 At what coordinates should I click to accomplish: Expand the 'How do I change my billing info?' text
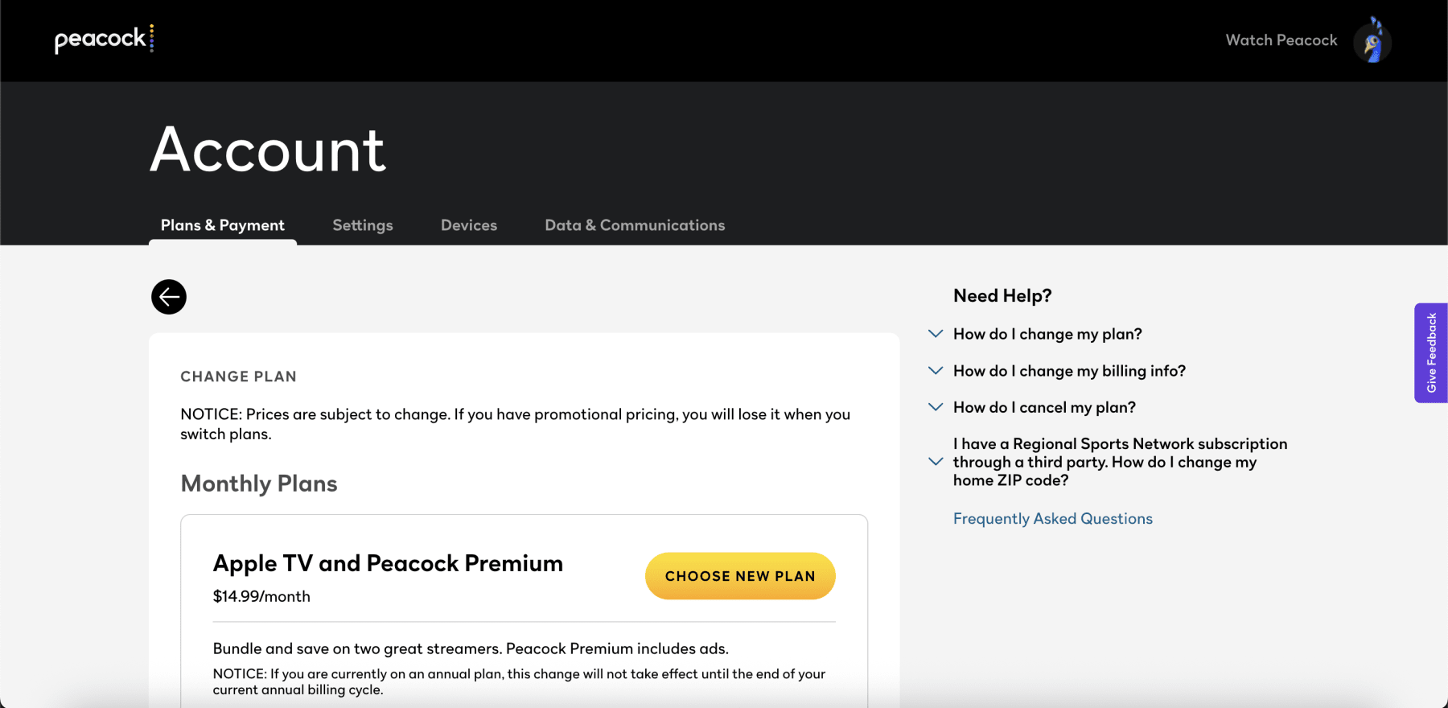click(x=1069, y=371)
